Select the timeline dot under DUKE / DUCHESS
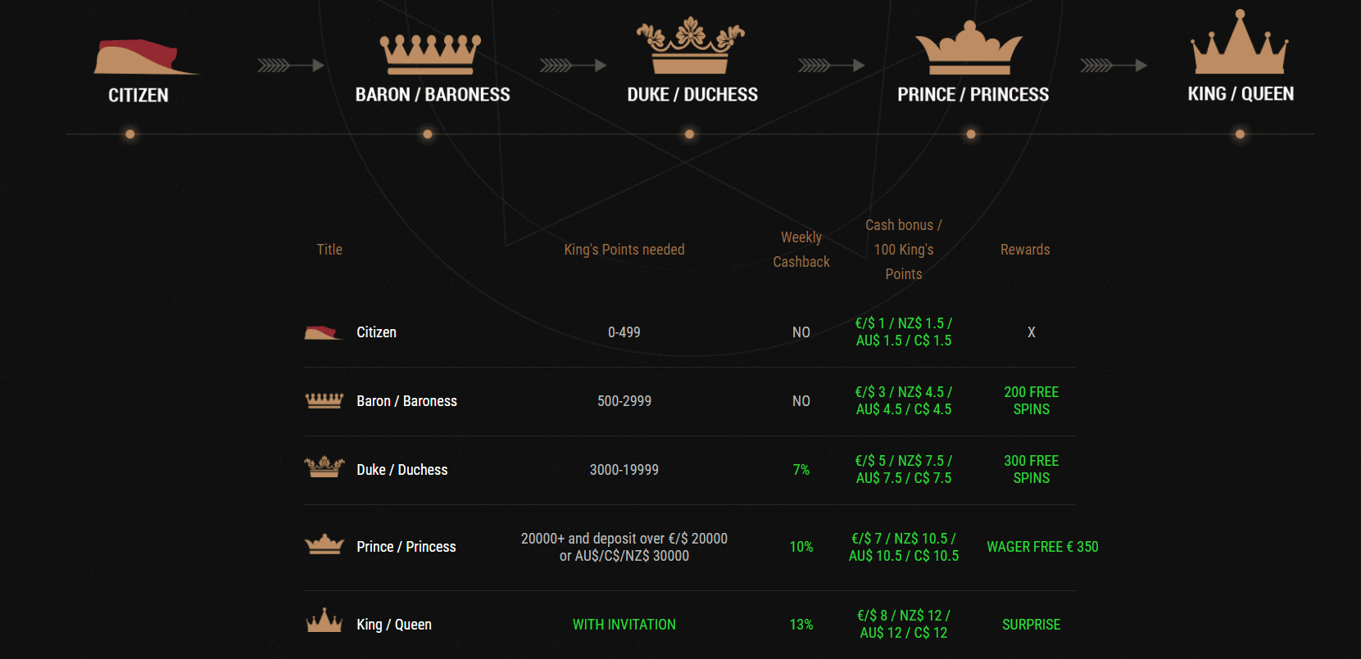Viewport: 1361px width, 659px height. [689, 133]
